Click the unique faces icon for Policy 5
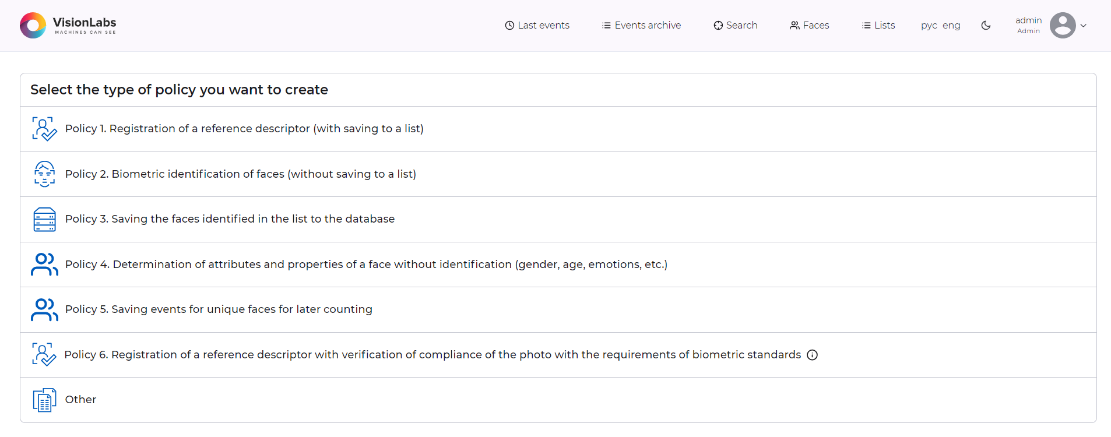The image size is (1111, 437). coord(44,309)
